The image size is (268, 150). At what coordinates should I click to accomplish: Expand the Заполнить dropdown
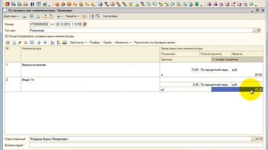point(78,42)
